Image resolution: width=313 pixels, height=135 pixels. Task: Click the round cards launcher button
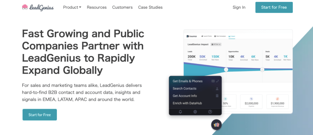coord(216,125)
